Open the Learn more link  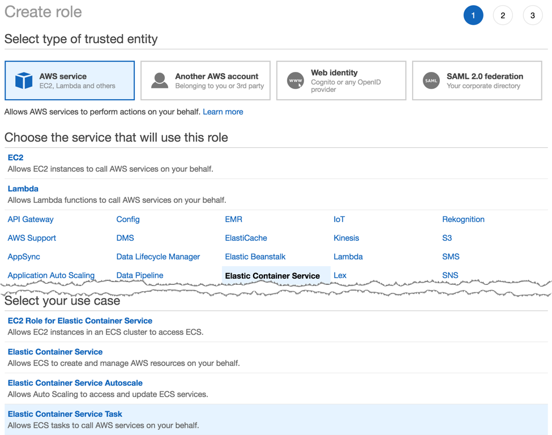coord(223,112)
